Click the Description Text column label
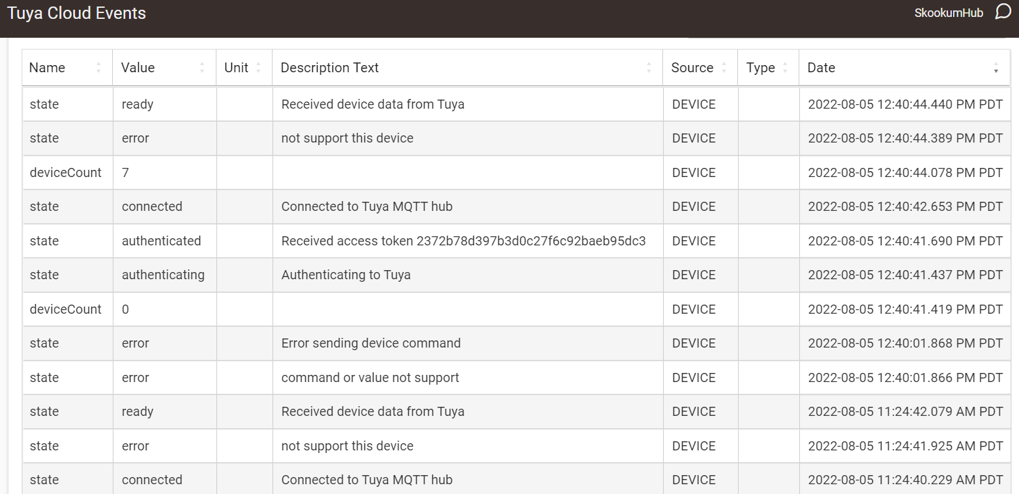Viewport: 1019px width, 494px height. pyautogui.click(x=329, y=68)
